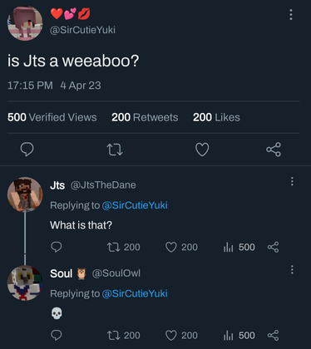This screenshot has height=349, width=311.
Task: Retweet the main tweet by SirCutieYuki
Action: tap(115, 150)
